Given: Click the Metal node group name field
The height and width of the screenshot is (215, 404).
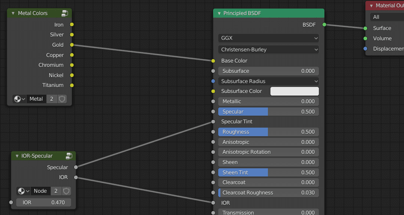Looking at the screenshot, I should point(36,99).
